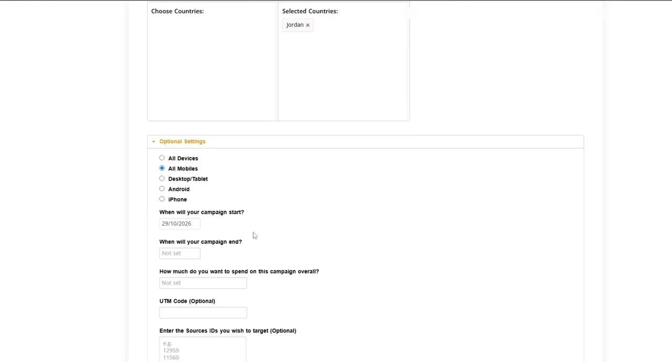Click the 'When will your campaign end?' label
The width and height of the screenshot is (672, 362).
[x=201, y=242]
